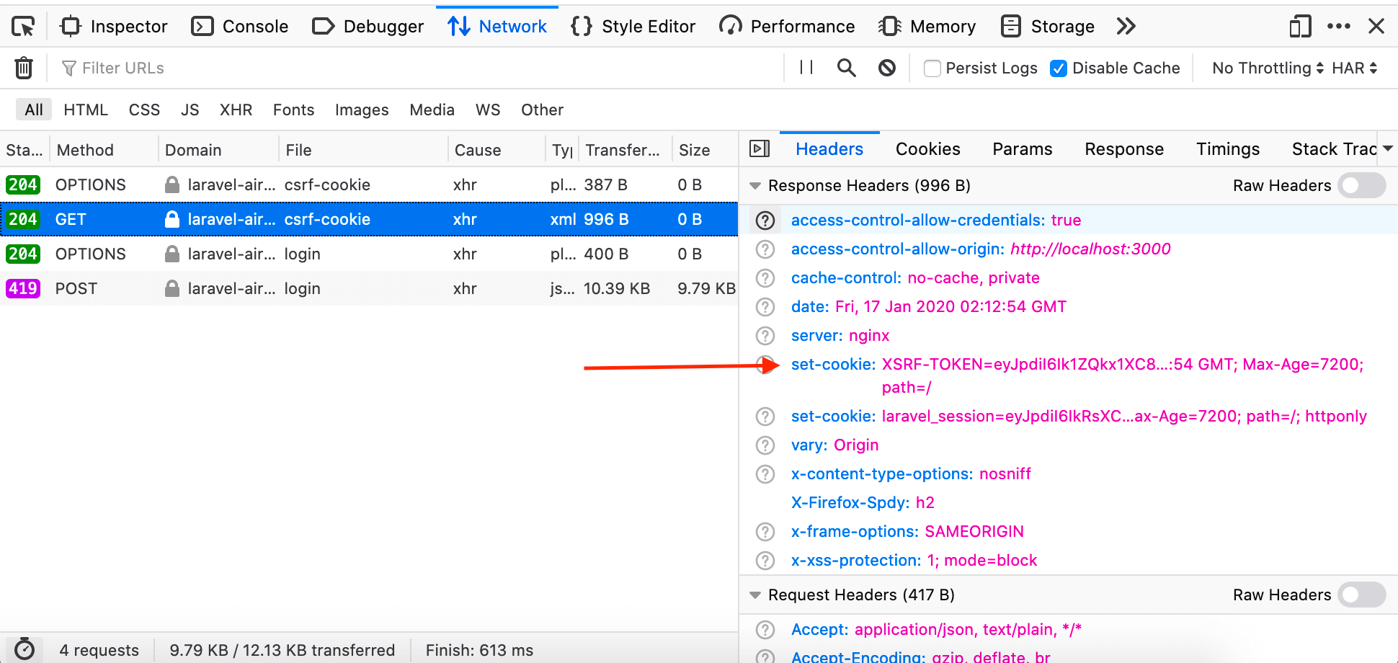
Task: Open help icon for vary header
Action: [765, 445]
